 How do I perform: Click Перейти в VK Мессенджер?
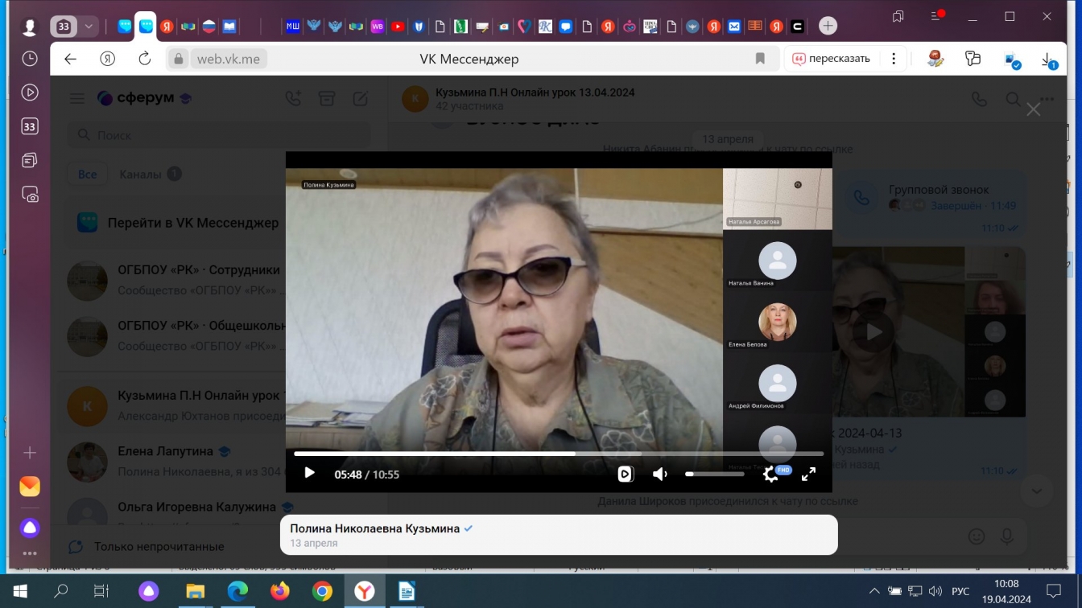click(193, 223)
